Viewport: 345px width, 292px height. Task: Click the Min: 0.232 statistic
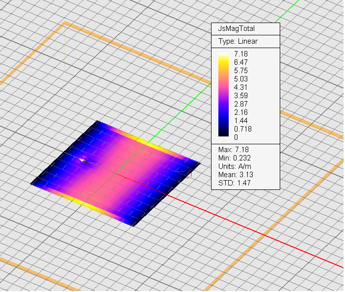(236, 158)
